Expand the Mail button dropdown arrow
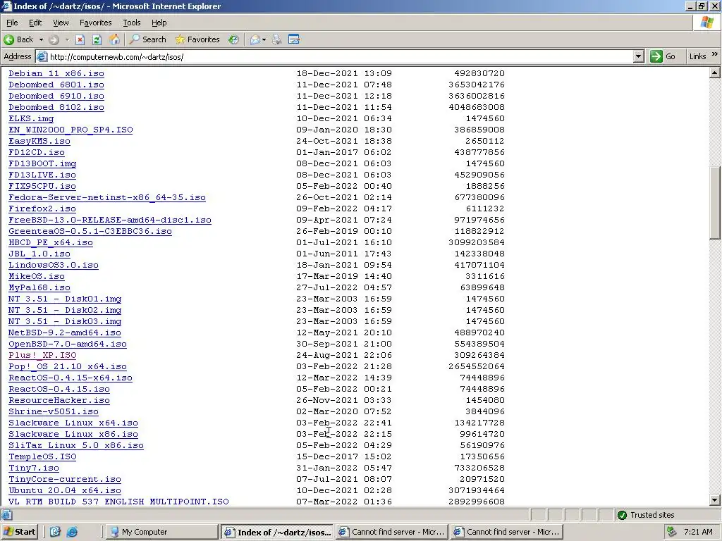This screenshot has width=722, height=541. click(x=264, y=39)
